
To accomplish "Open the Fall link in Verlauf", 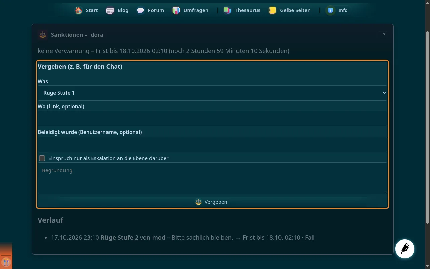I will pos(310,238).
